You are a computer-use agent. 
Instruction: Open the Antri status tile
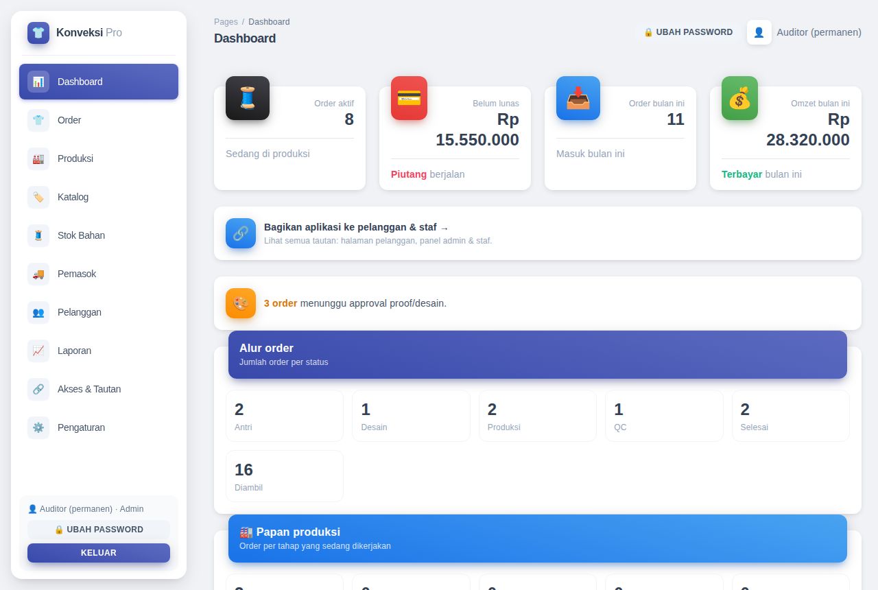point(285,416)
